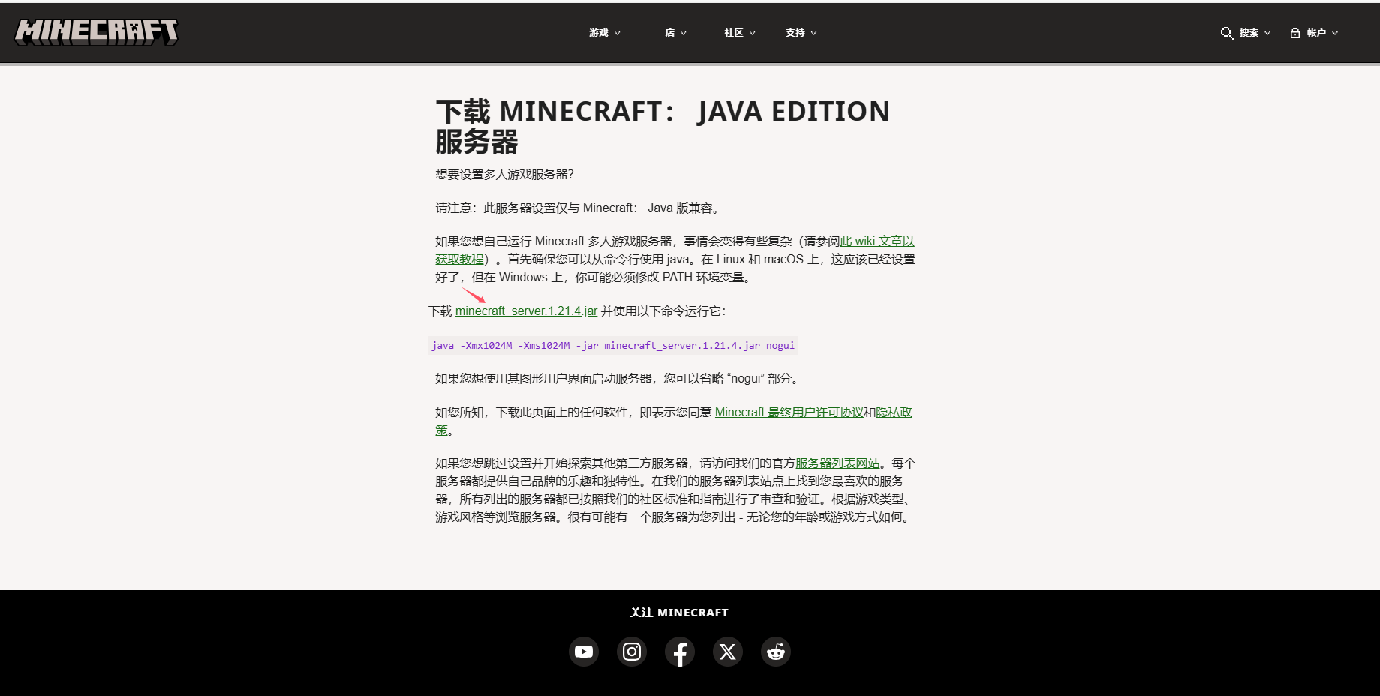Open Minecraft's Instagram icon
1380x696 pixels.
tap(632, 652)
